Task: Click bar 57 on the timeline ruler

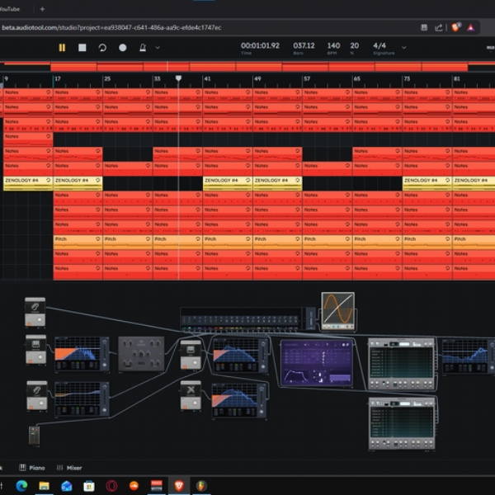Action: point(307,78)
